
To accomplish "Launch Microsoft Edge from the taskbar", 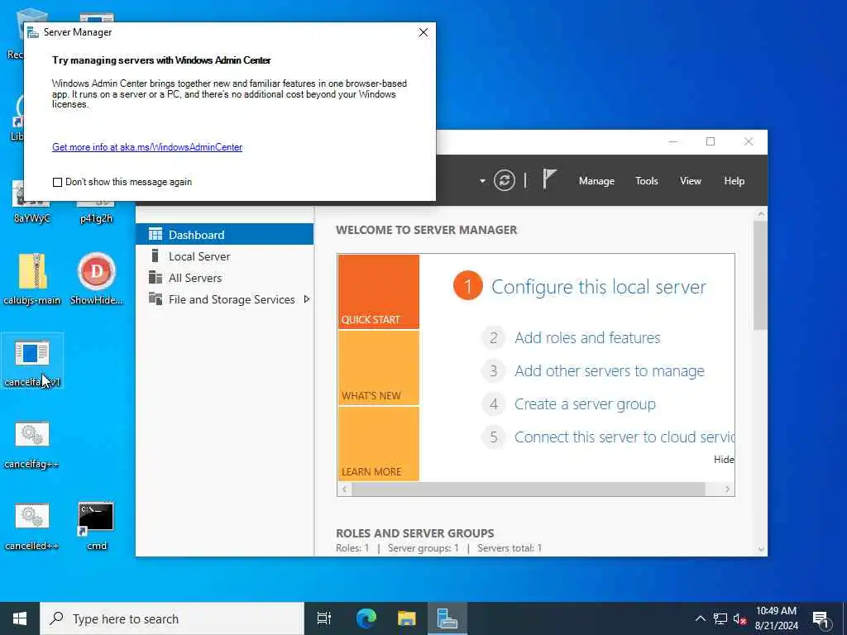I will click(x=366, y=618).
